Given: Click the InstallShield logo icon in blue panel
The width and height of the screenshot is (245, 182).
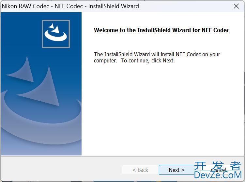Looking at the screenshot, I should coord(56,34).
